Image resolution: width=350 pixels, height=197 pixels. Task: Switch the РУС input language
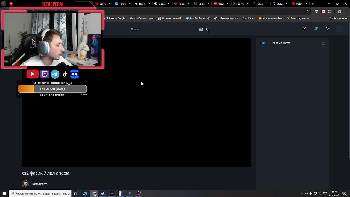tap(325, 193)
